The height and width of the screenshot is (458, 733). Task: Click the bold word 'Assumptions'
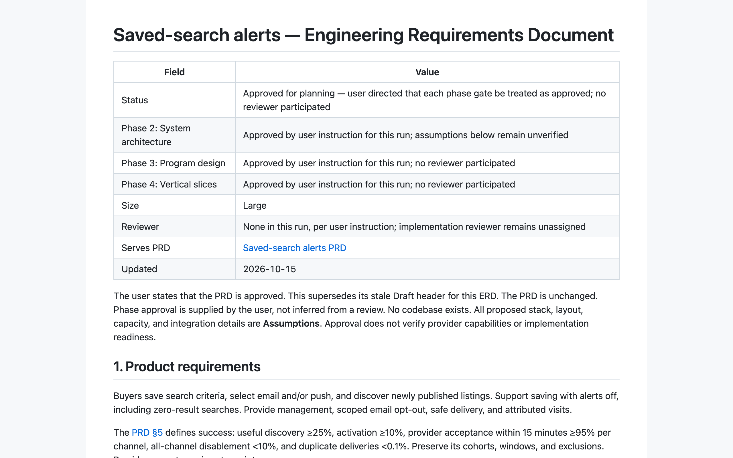point(291,323)
